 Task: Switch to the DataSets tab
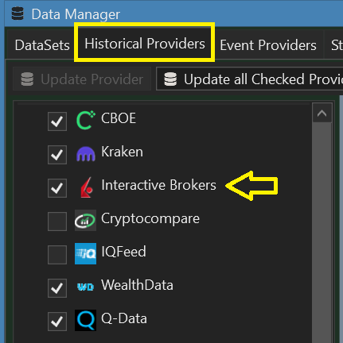coord(42,45)
